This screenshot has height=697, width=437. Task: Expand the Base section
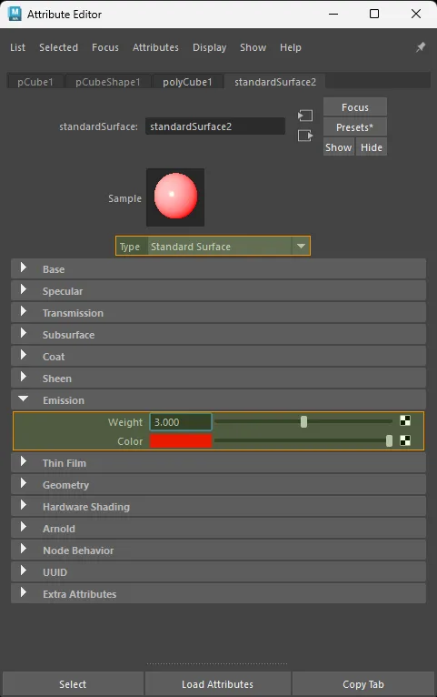coord(218,269)
